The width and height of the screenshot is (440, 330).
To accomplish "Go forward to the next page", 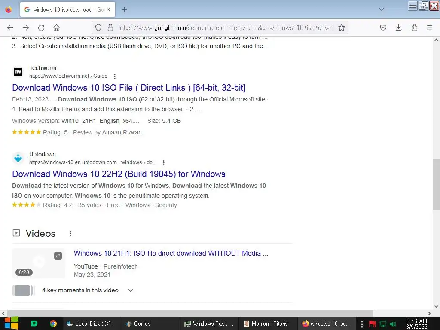I will (26, 28).
